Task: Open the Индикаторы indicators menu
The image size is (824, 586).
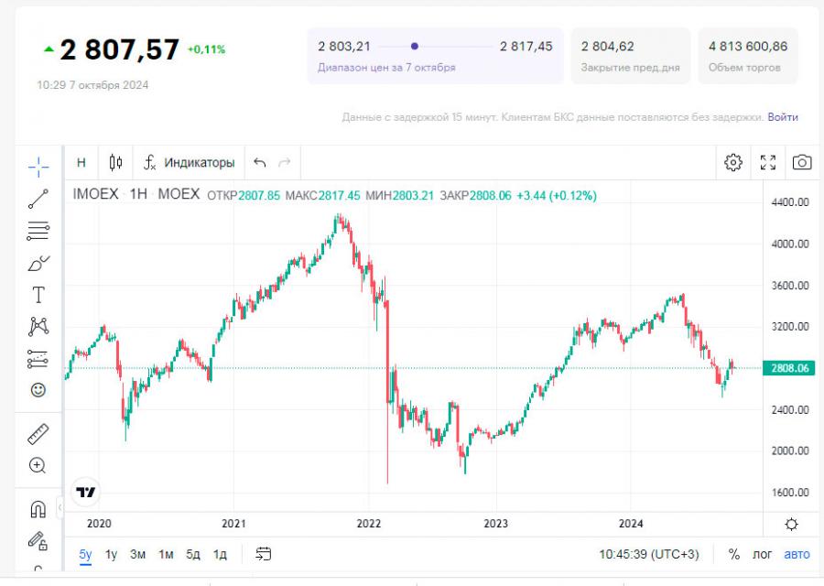Action: point(190,162)
